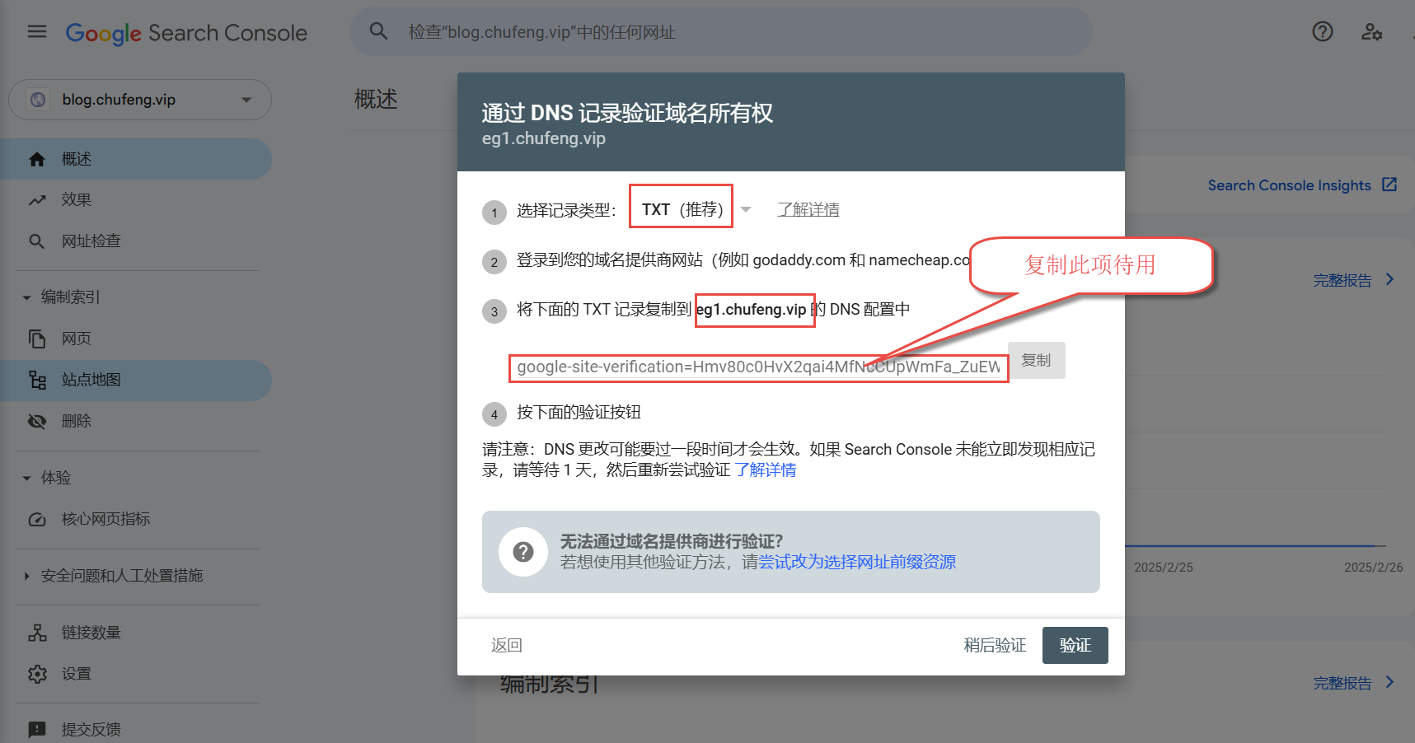Click the trend line icon beside 效果
Image resolution: width=1415 pixels, height=743 pixels.
click(37, 200)
